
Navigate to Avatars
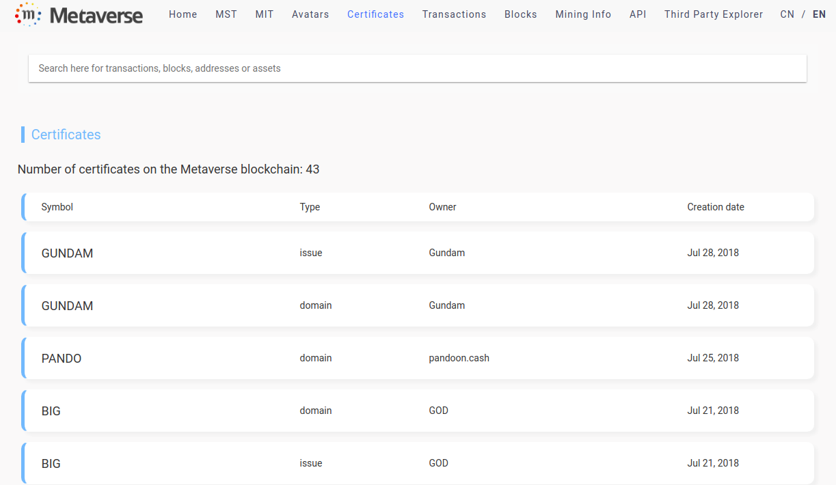(x=310, y=14)
